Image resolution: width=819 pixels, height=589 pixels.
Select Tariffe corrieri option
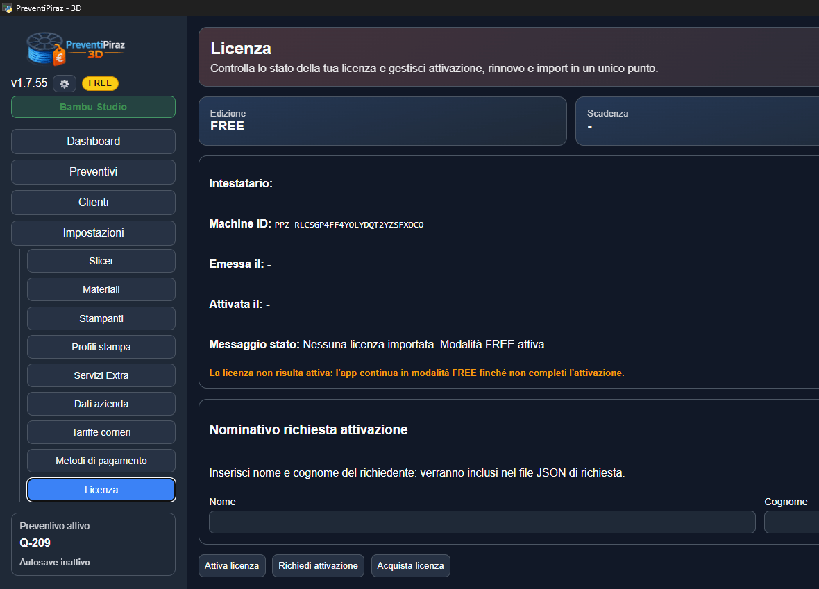click(101, 432)
